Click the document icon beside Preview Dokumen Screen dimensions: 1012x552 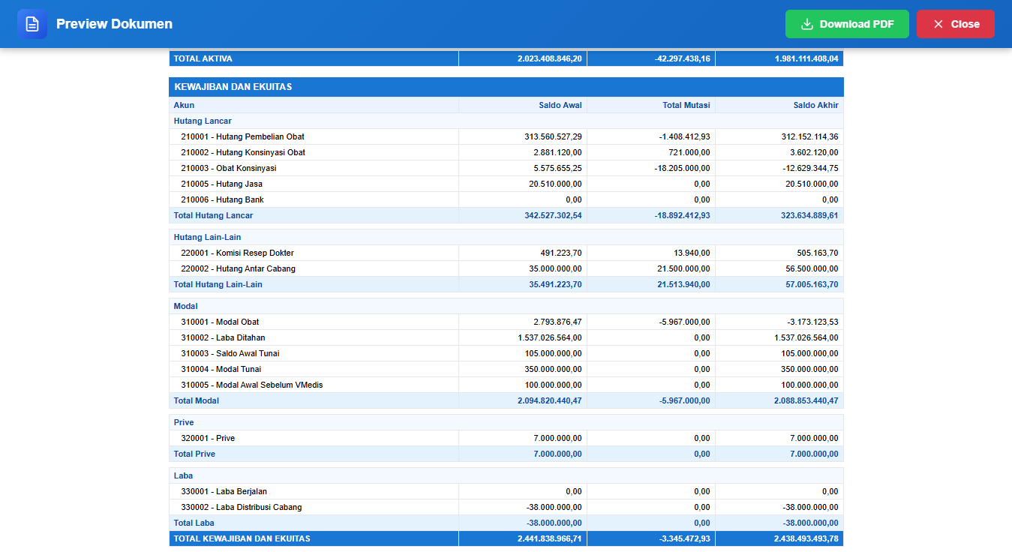[32, 24]
